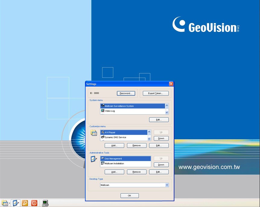Click the System menu list scroll-down arrow
The height and width of the screenshot is (207, 260).
click(167, 112)
